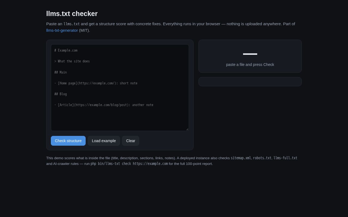Click the score placeholder dash

click(x=250, y=54)
